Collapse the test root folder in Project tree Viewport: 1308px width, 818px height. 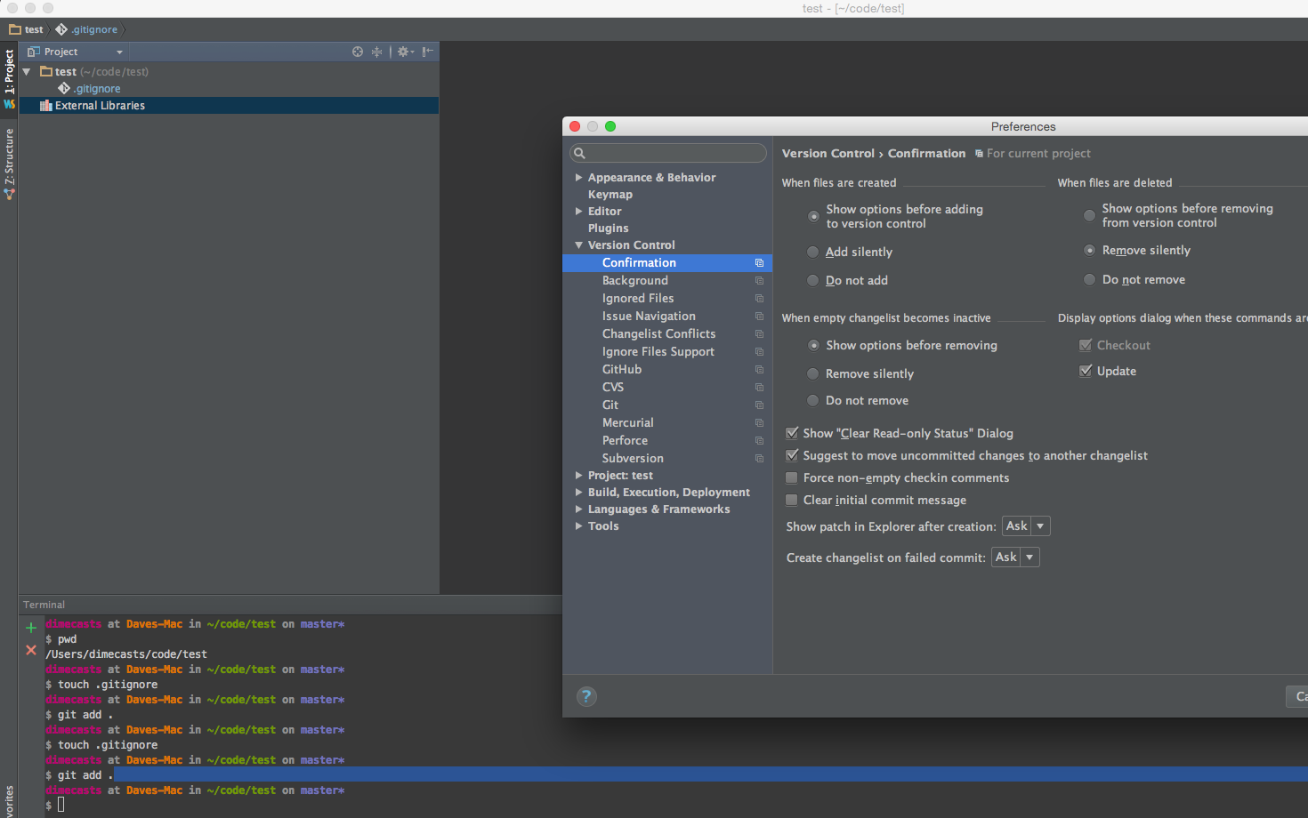(x=27, y=71)
